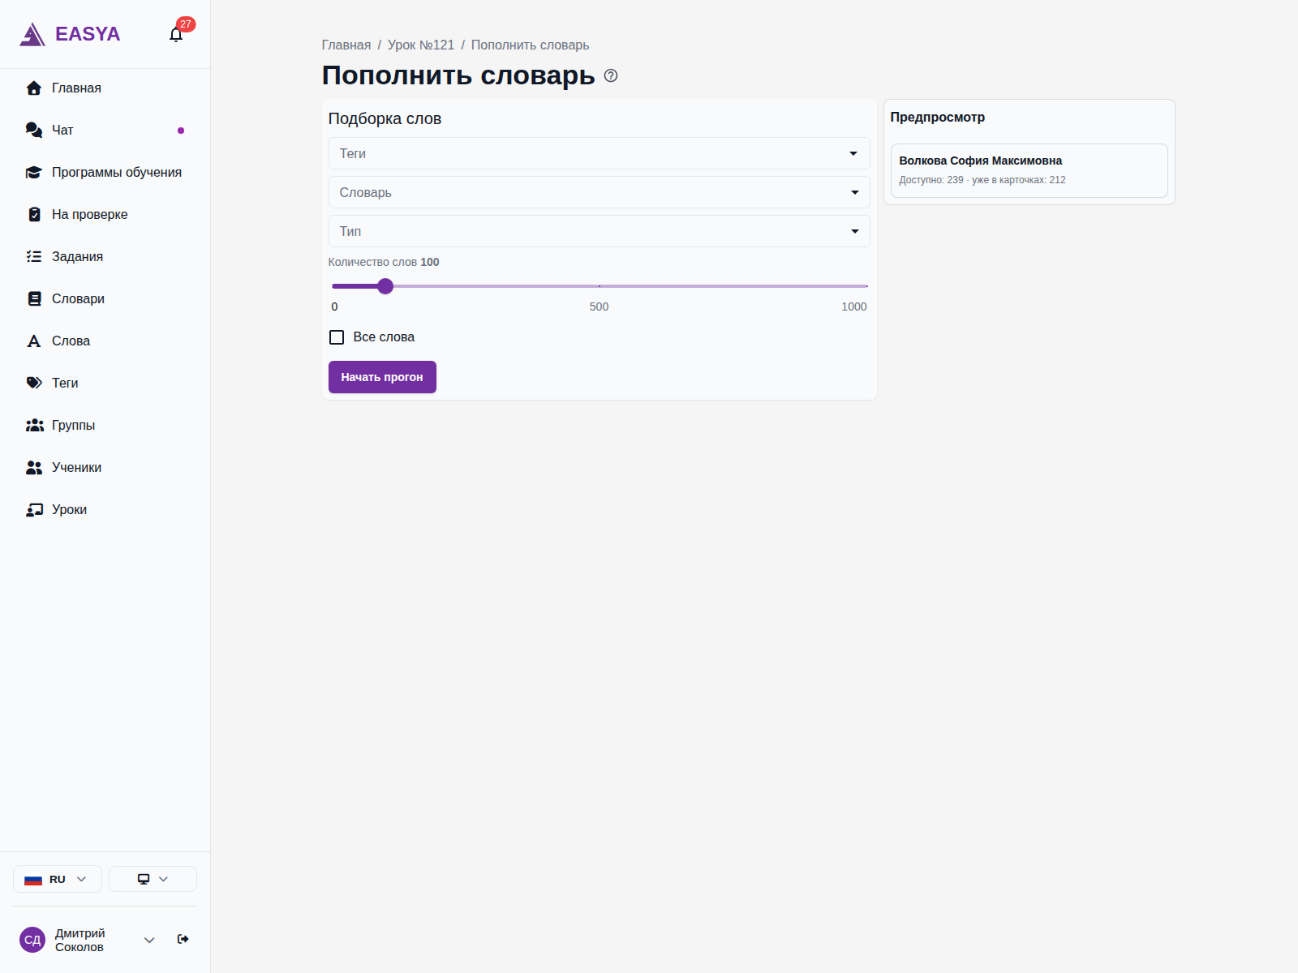Click the Словари book icon
The height and width of the screenshot is (973, 1298).
click(x=34, y=298)
